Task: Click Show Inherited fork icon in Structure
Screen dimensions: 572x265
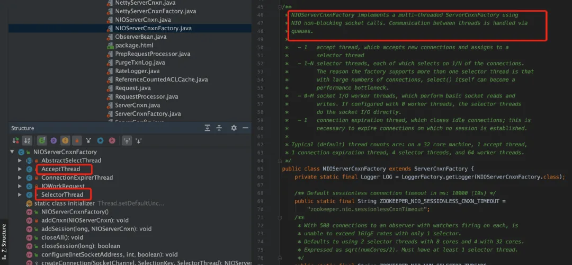Action: point(88,140)
